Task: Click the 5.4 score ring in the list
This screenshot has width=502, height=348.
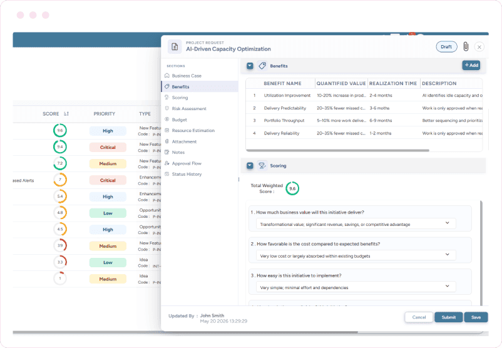Action: (x=60, y=197)
